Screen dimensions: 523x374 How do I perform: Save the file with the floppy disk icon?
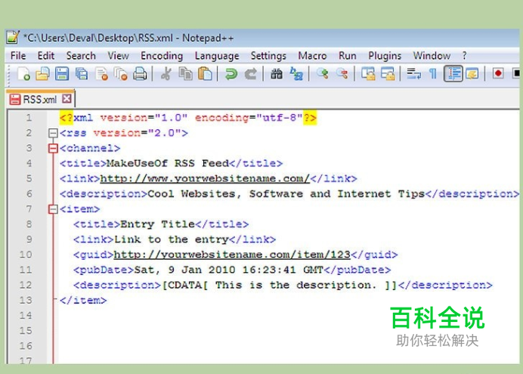pyautogui.click(x=62, y=74)
